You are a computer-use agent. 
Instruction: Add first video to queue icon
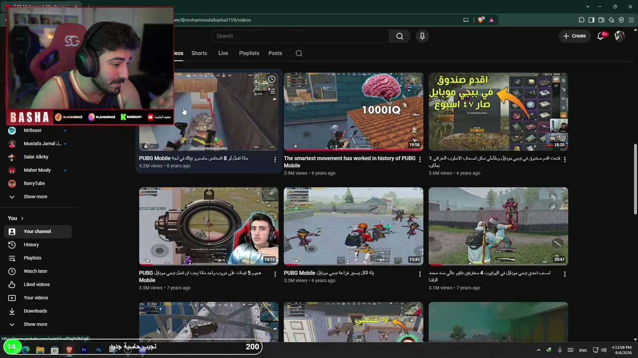272,91
